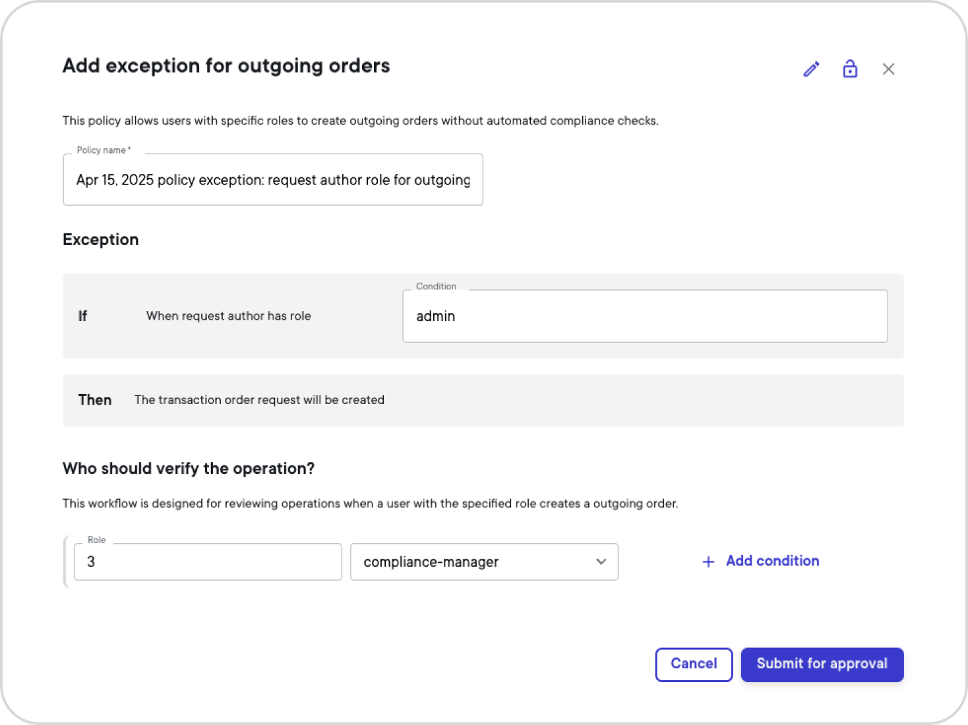Click the 'If' label in the condition row
The image size is (968, 725).
(x=82, y=316)
